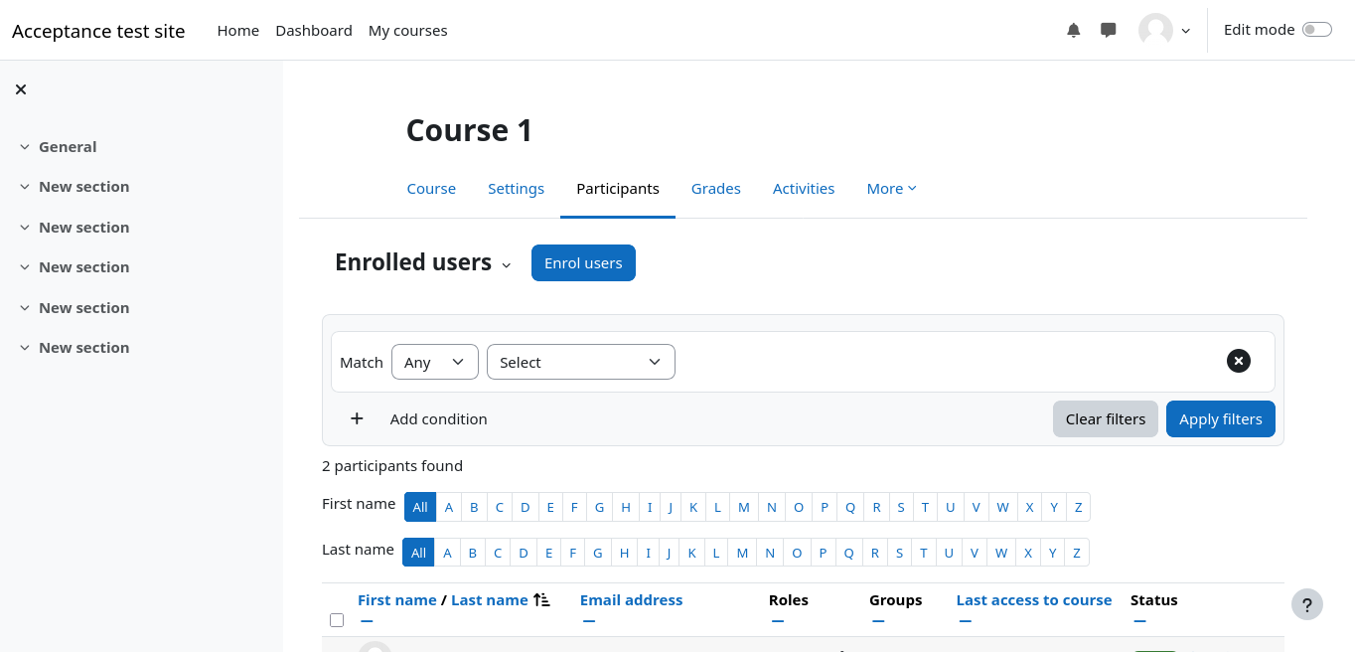Toggle Edit mode switch
Image resolution: width=1355 pixels, height=652 pixels.
pos(1316,30)
